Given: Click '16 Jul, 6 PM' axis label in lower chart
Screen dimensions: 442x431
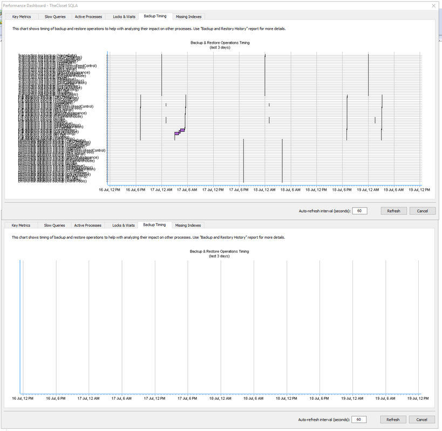Looking at the screenshot, I should click(56, 398).
